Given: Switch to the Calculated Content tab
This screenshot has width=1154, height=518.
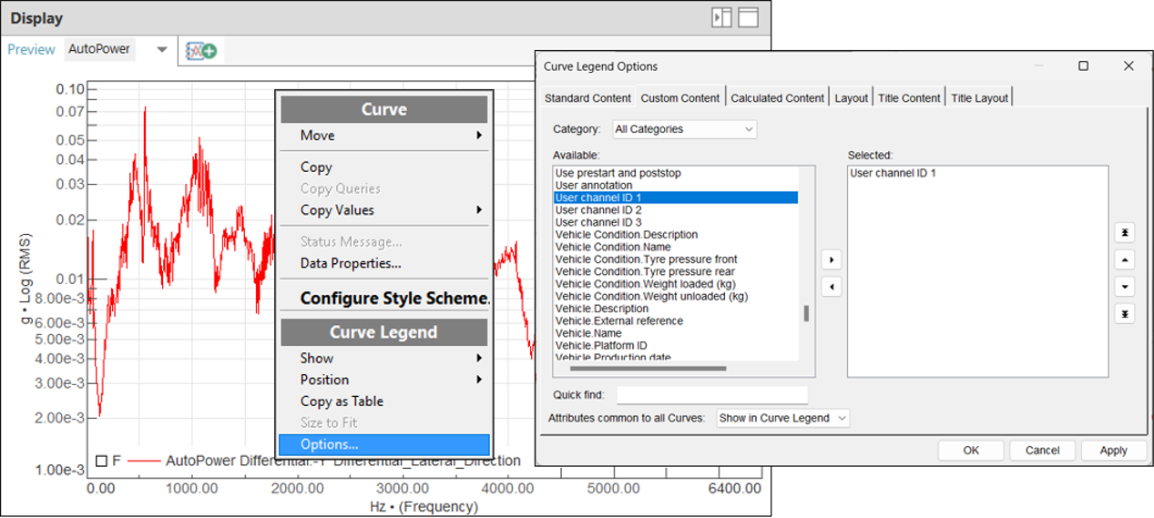Looking at the screenshot, I should coord(777,98).
